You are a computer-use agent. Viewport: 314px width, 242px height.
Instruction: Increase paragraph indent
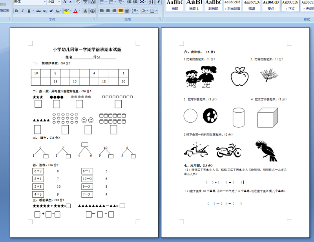click(135, 2)
